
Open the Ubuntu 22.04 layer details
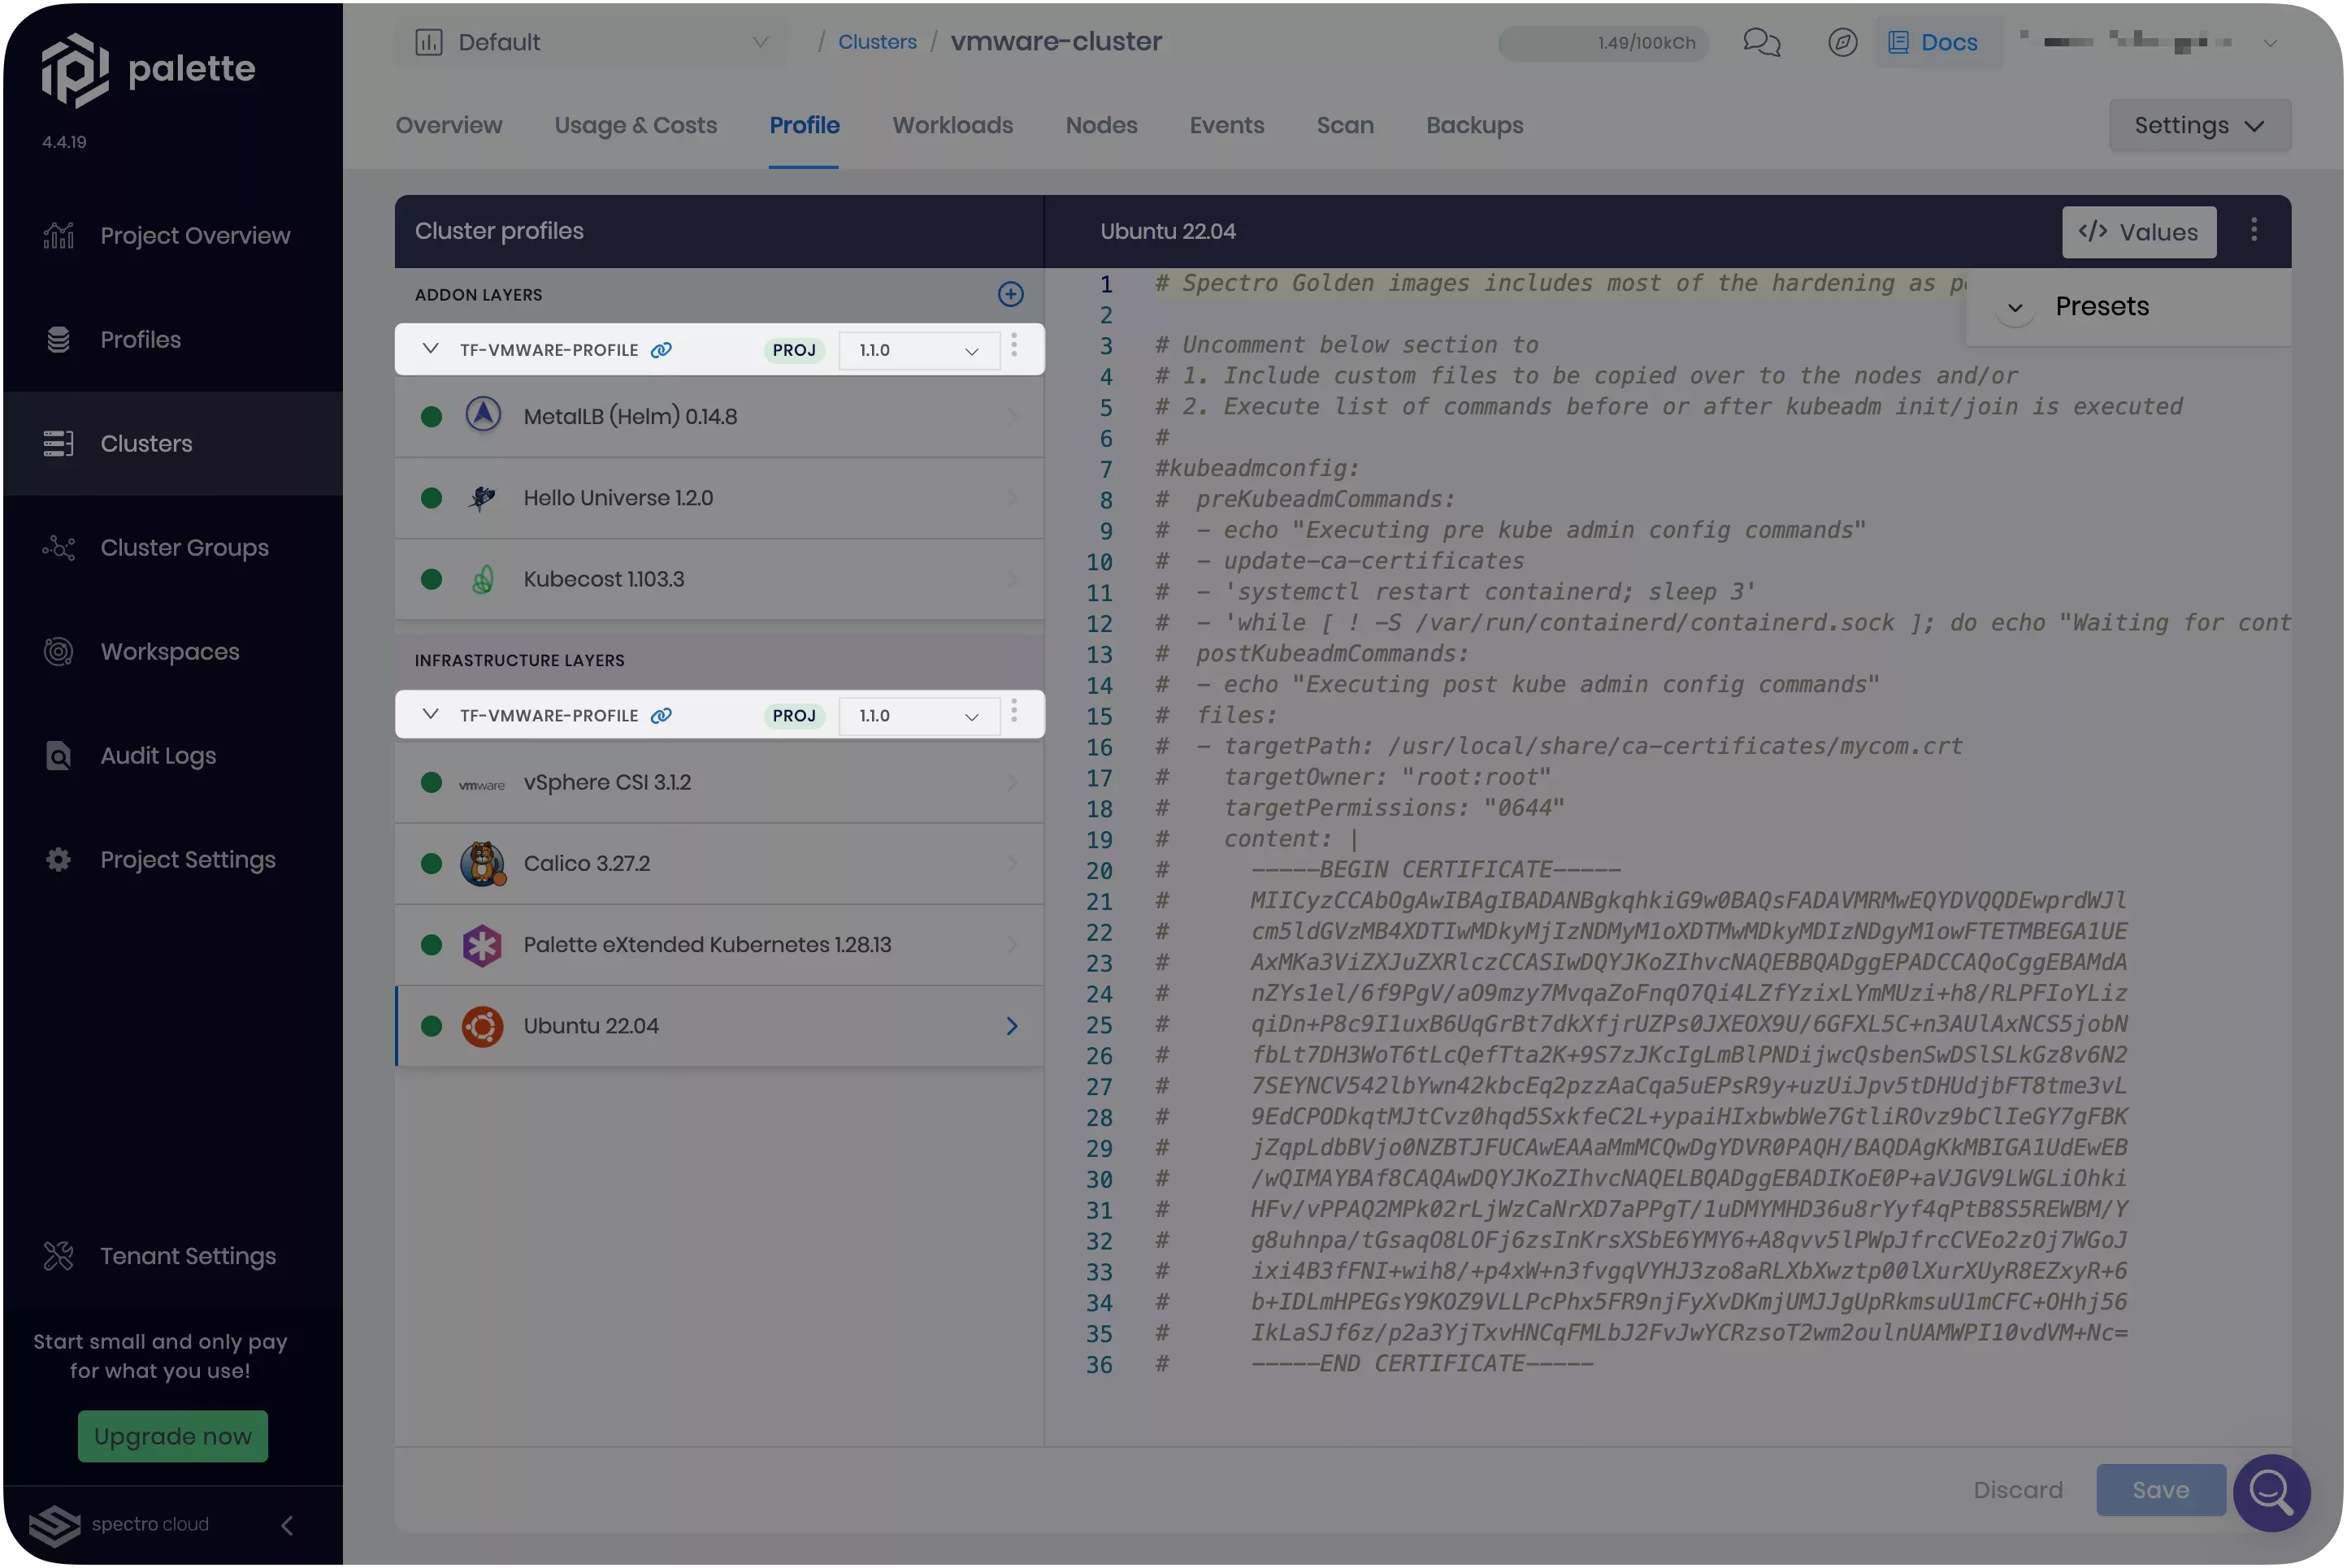[720, 1025]
